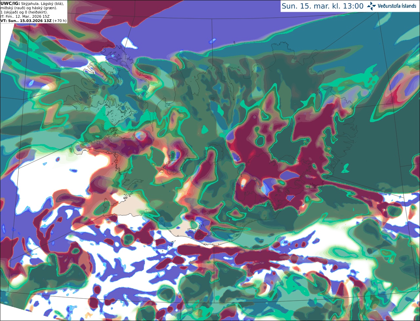Click the Veðurstofa Íslands logo icon
Image resolution: width=420 pixels, height=321 pixels.
[371, 6]
